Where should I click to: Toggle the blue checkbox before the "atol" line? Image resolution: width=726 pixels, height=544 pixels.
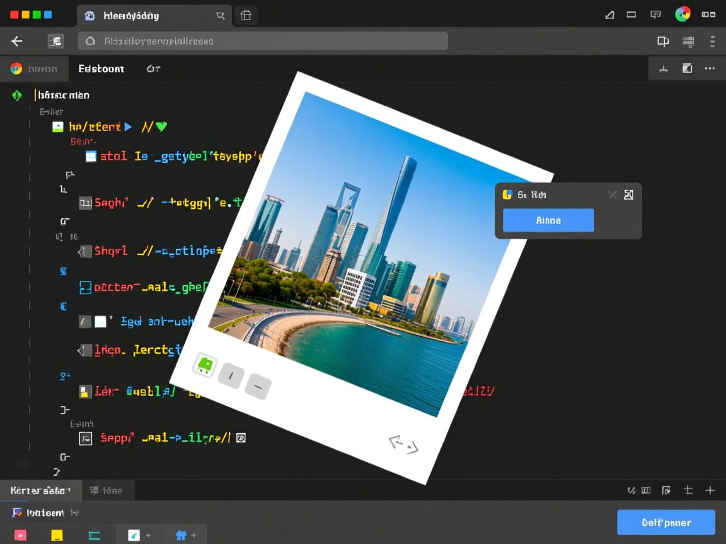[91, 156]
